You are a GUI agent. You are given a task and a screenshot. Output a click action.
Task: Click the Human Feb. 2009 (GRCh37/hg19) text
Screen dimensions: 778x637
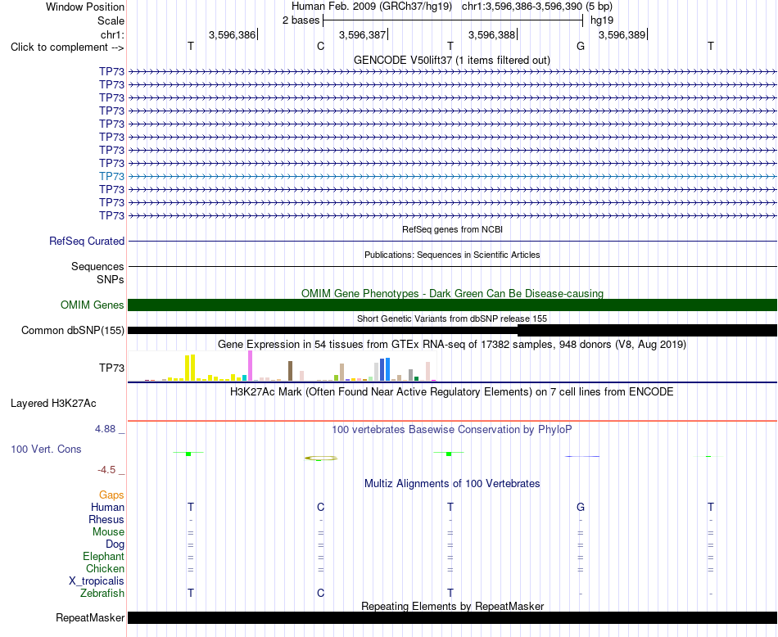[372, 7]
